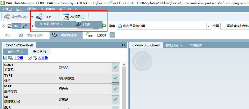Select the right-panel CPPAA-D35-d8-e8 tab
Viewport: 249px width, 109px height.
tap(146, 45)
